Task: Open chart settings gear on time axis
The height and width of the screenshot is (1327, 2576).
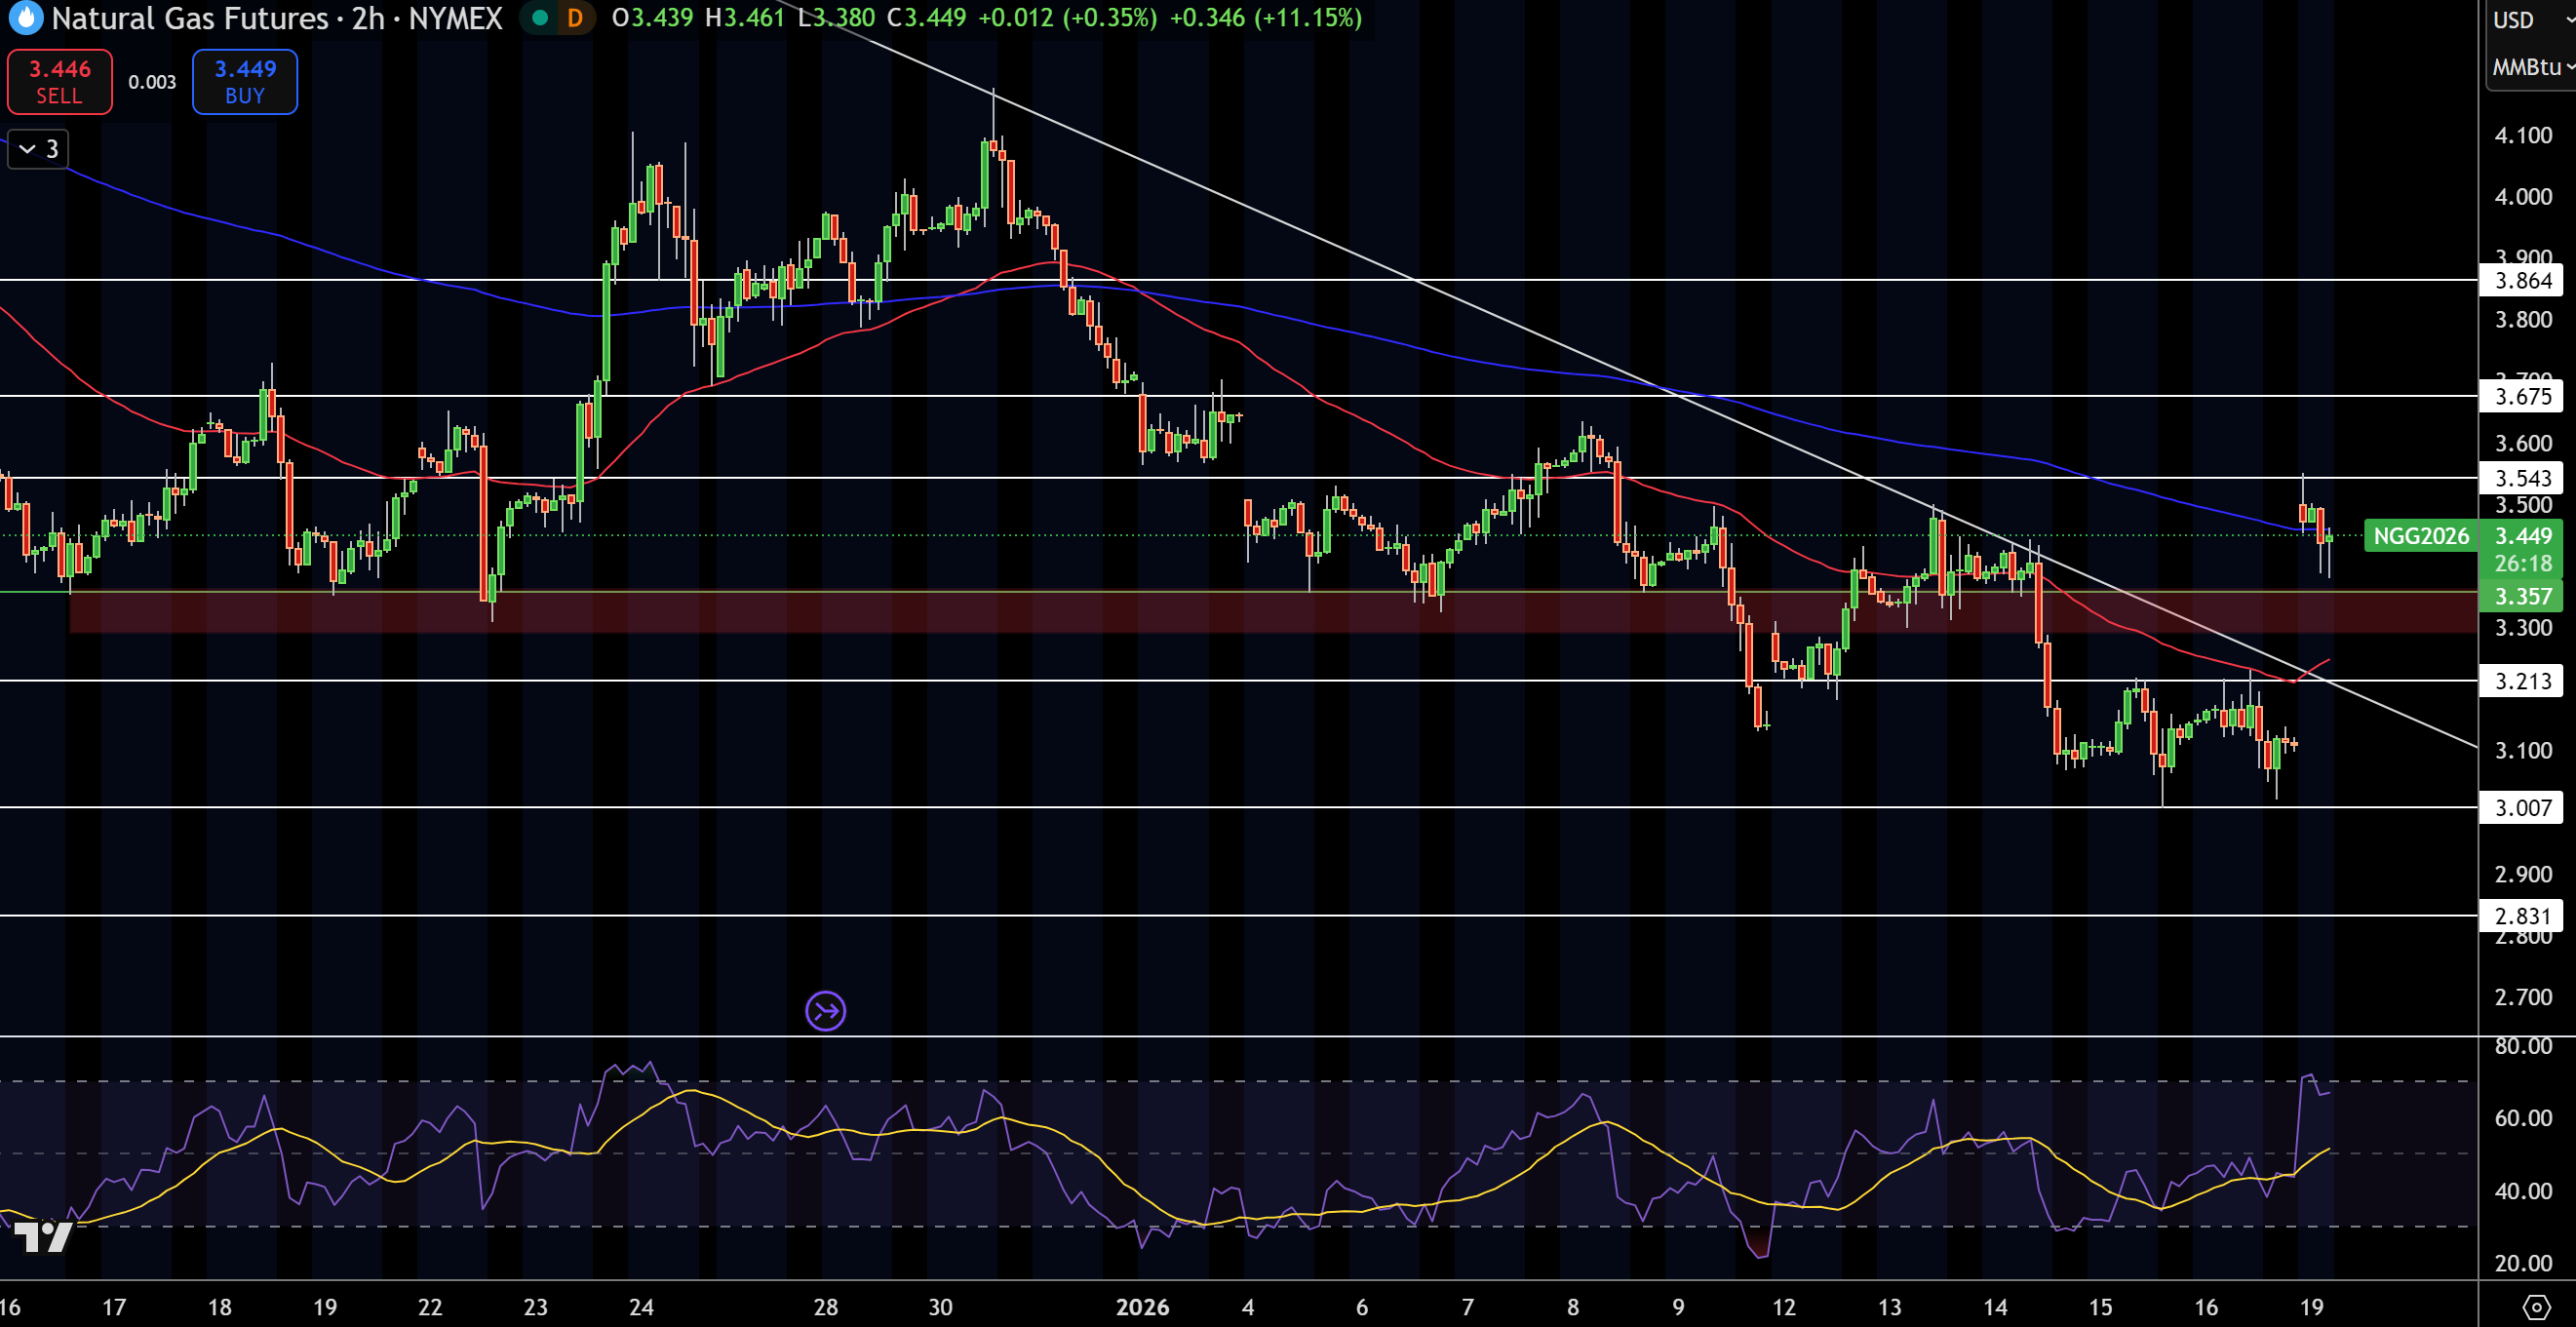Action: point(2536,1306)
